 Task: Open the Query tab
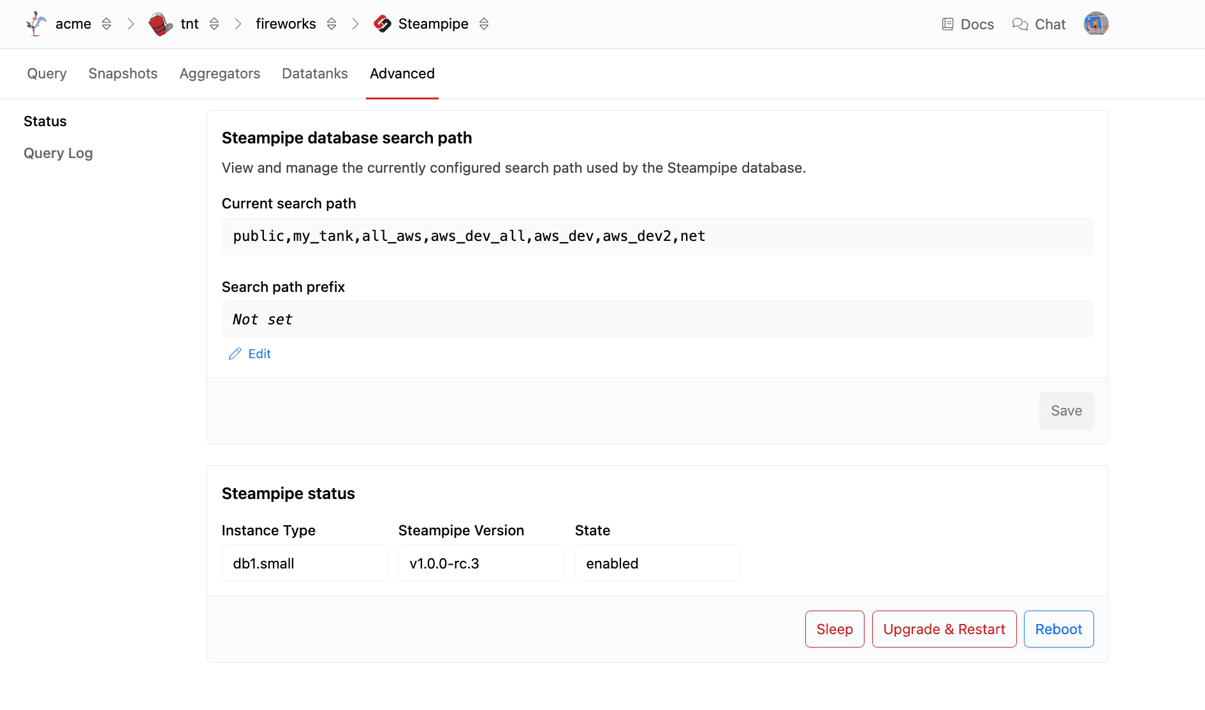pos(47,73)
